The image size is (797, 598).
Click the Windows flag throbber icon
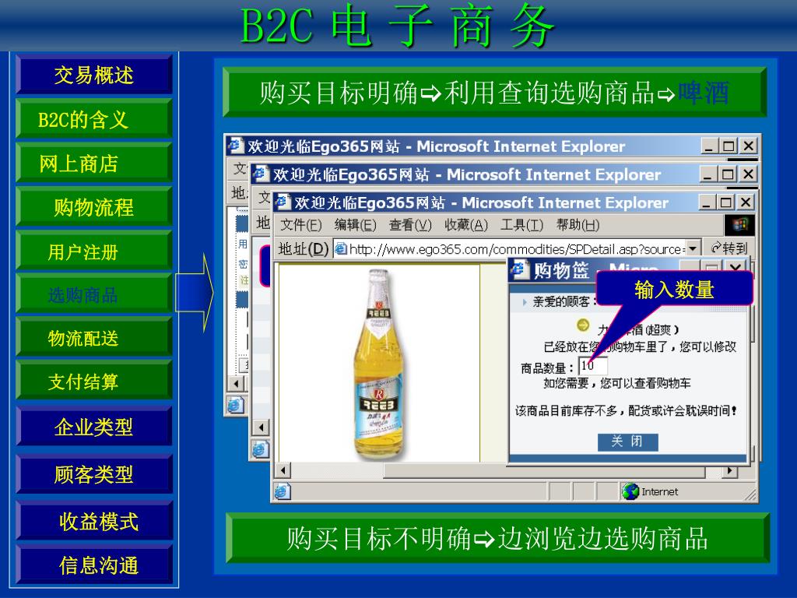[x=739, y=225]
